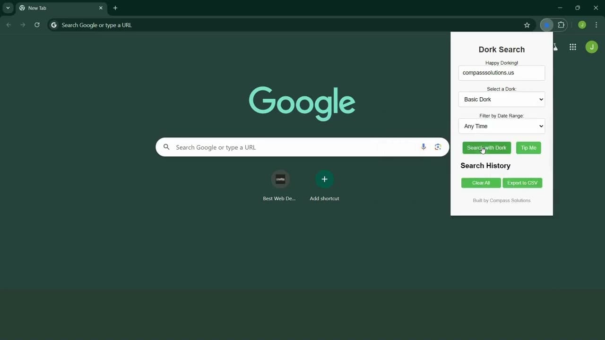Reload the current page
The image size is (605, 340).
(37, 25)
